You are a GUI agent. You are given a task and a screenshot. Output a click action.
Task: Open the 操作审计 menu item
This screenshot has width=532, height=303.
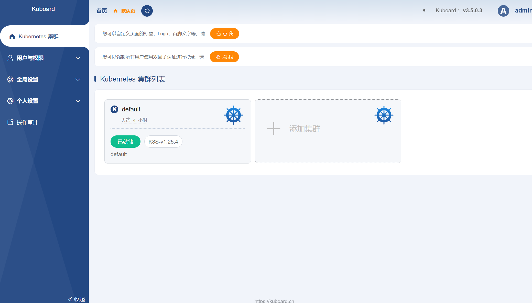tap(27, 122)
